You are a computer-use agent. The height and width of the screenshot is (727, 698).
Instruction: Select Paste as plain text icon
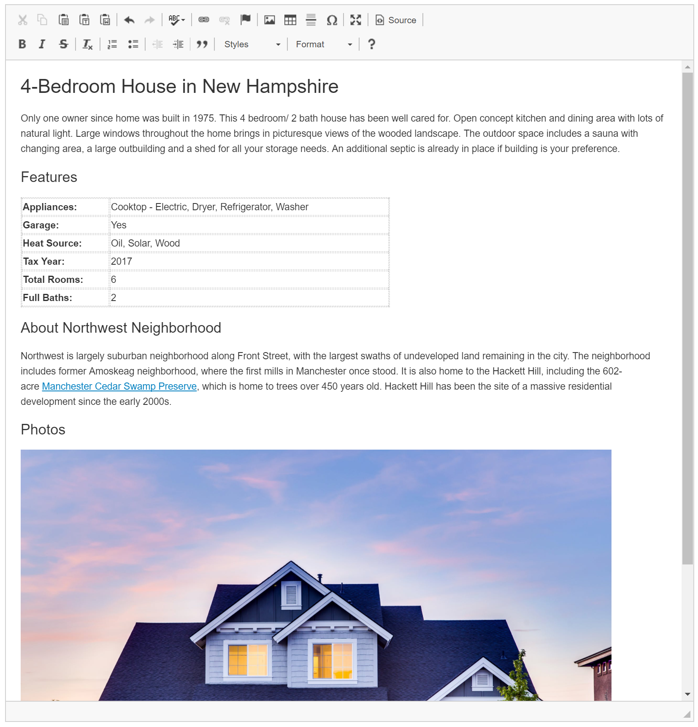[x=84, y=20]
